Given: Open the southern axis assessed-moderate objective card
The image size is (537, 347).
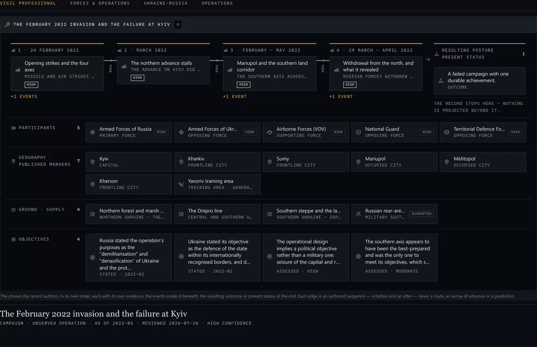Looking at the screenshot, I should [394, 257].
